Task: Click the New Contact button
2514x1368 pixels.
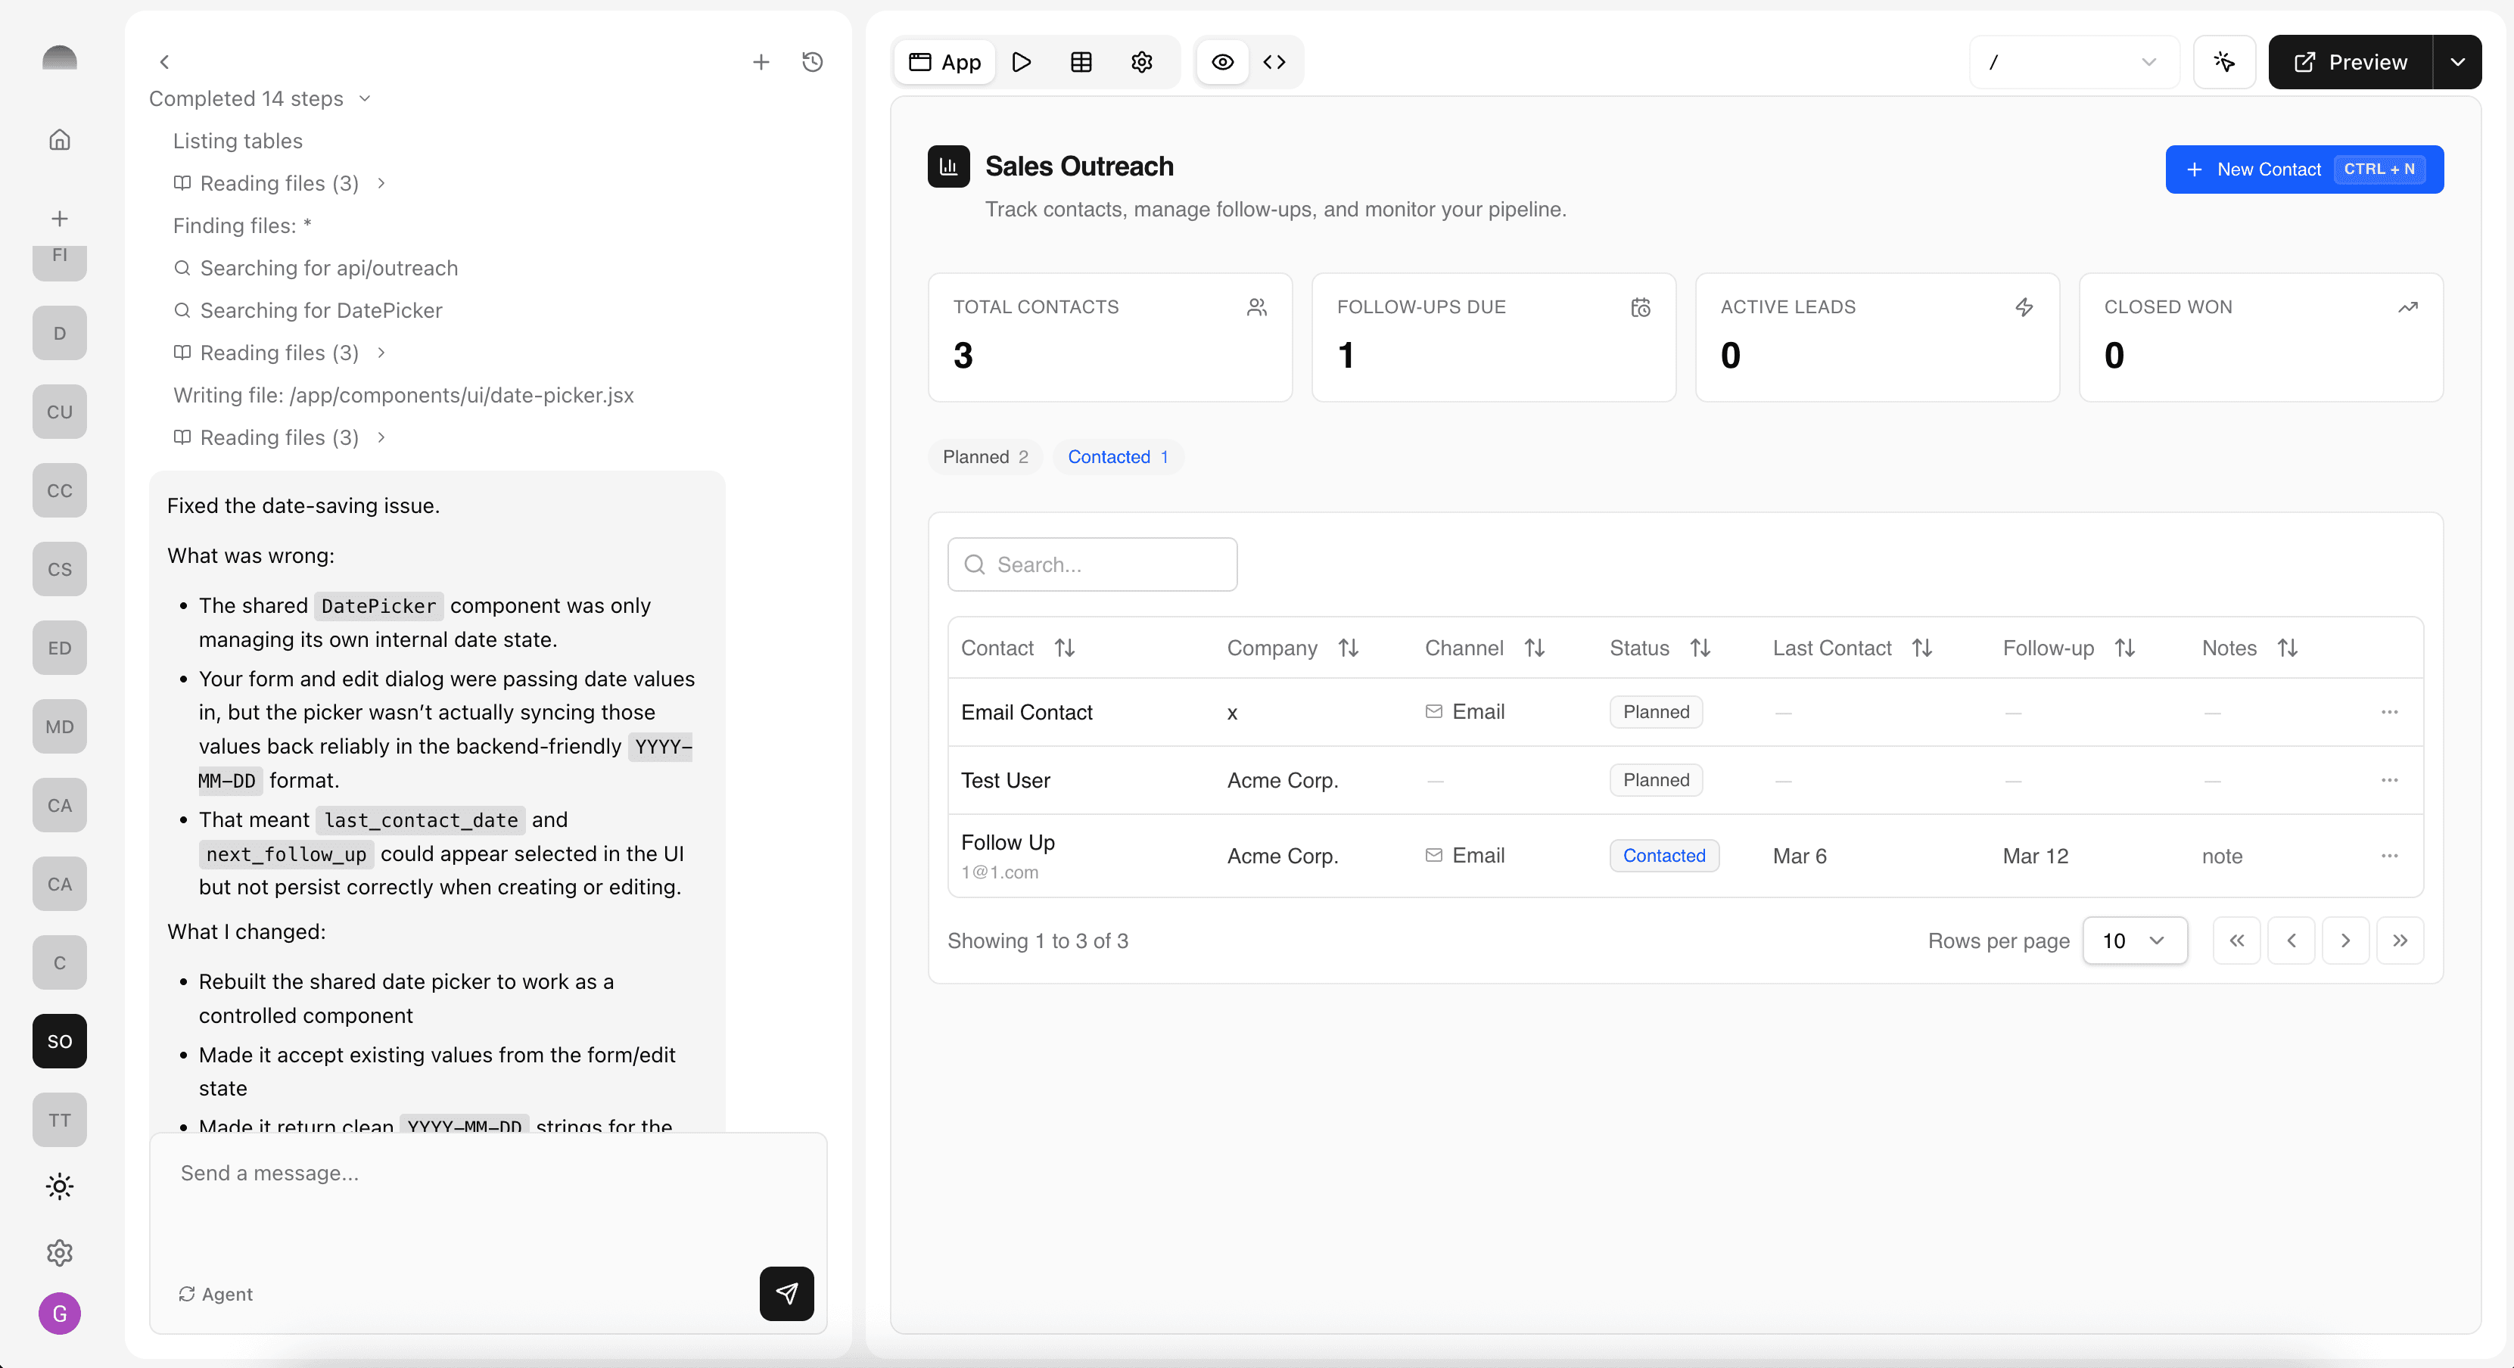Action: pos(2303,169)
